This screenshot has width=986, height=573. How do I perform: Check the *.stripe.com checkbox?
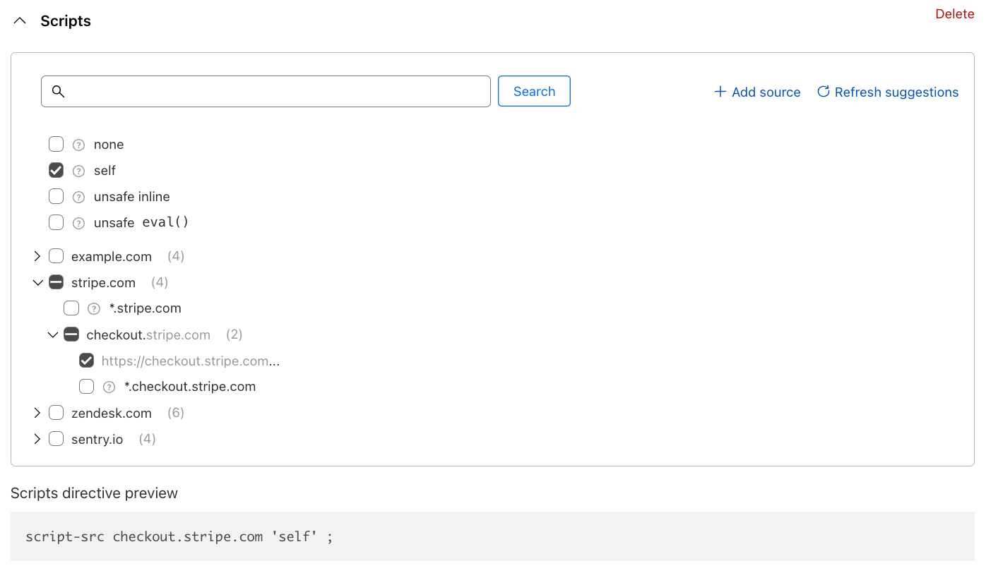(x=71, y=308)
